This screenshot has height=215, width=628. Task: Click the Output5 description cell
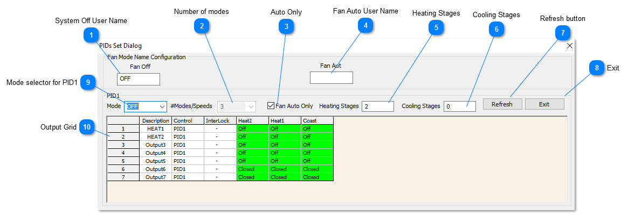[x=155, y=161]
